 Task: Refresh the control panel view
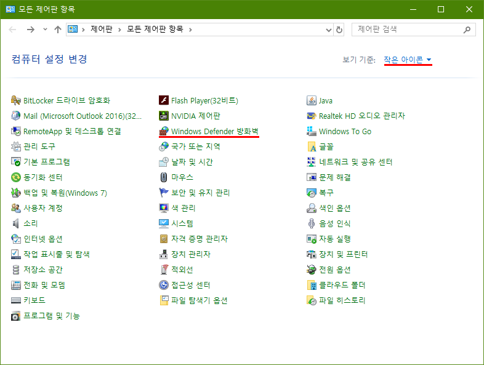(339, 30)
